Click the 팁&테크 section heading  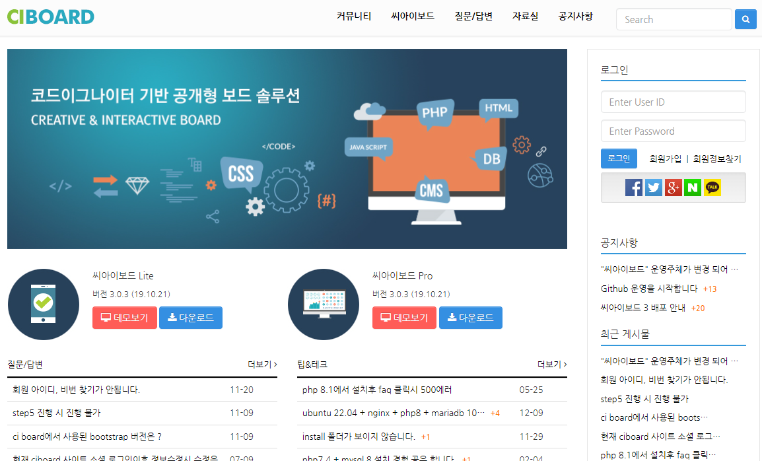(312, 364)
